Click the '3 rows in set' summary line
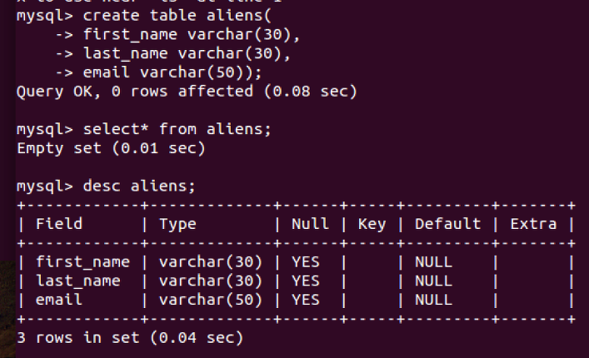 130,338
